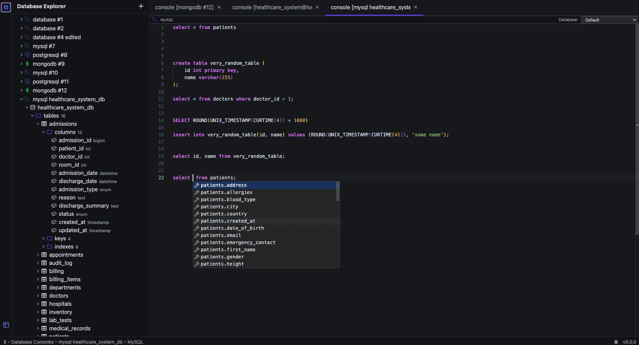Click the admission_id column icon

(54, 140)
